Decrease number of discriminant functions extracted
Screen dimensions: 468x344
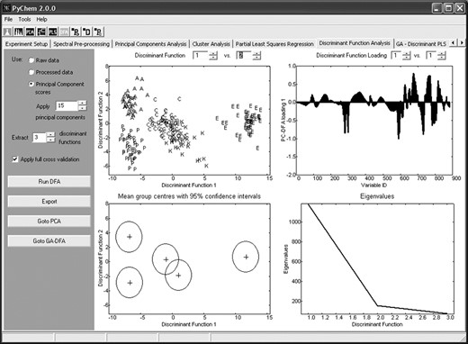(x=51, y=140)
